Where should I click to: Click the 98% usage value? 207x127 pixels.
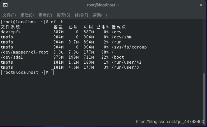pos(105,52)
